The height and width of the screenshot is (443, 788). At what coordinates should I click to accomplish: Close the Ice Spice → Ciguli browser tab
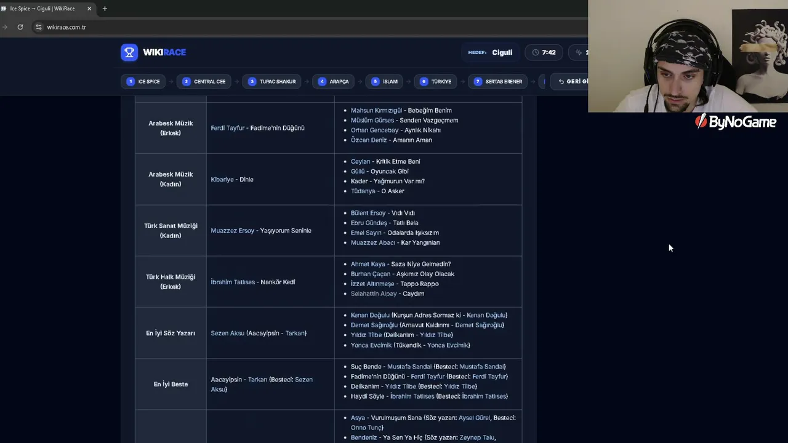89,9
